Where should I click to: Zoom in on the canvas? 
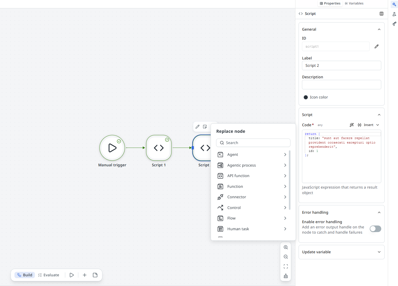point(286,247)
